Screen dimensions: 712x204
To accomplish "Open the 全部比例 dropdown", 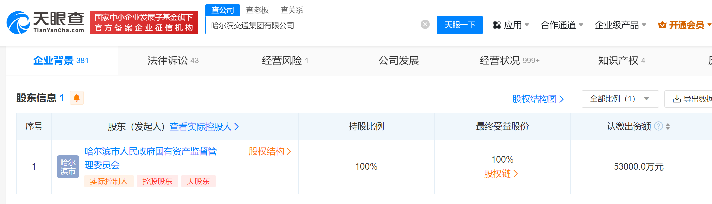I will [619, 99].
